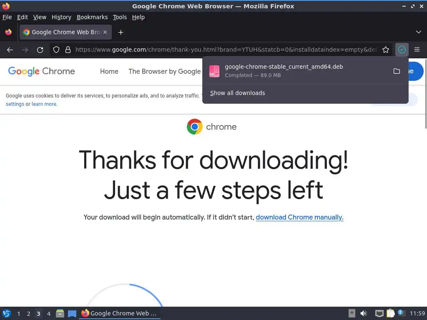427x320 pixels.
Task: Switch to virtual desktop 2
Action: [29, 314]
